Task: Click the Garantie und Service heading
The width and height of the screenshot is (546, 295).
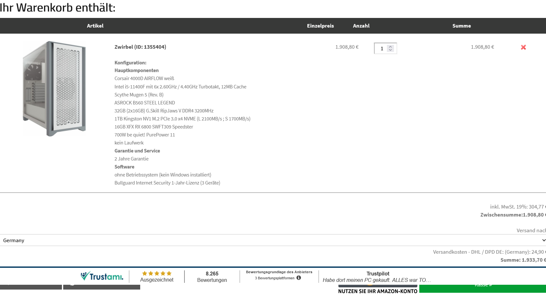Action: coord(137,151)
